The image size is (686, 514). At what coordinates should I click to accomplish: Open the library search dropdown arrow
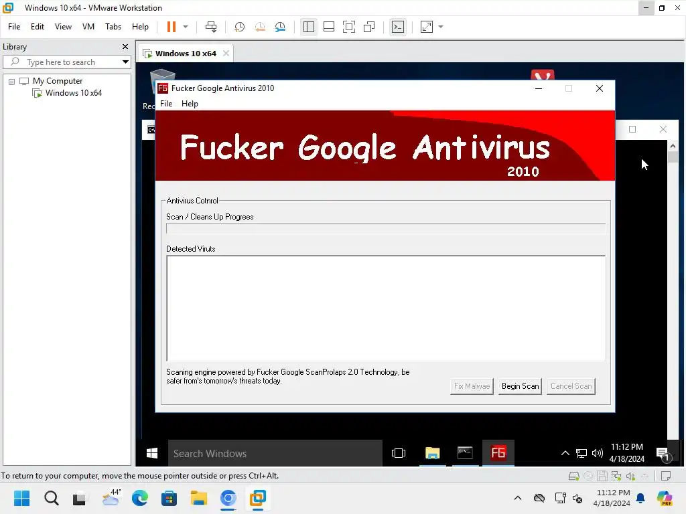125,62
